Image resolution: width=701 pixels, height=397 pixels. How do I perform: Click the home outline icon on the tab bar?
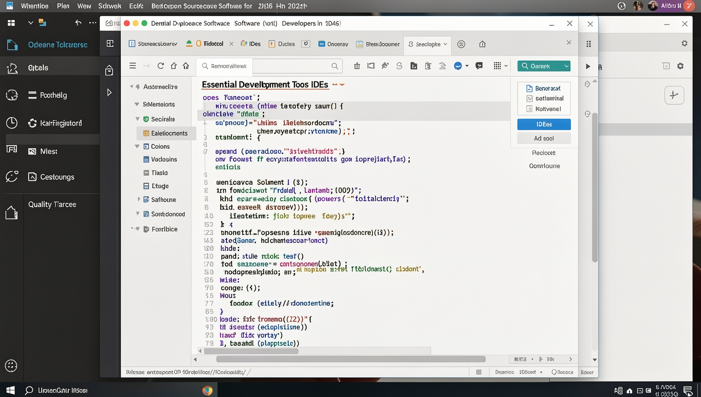(x=482, y=44)
